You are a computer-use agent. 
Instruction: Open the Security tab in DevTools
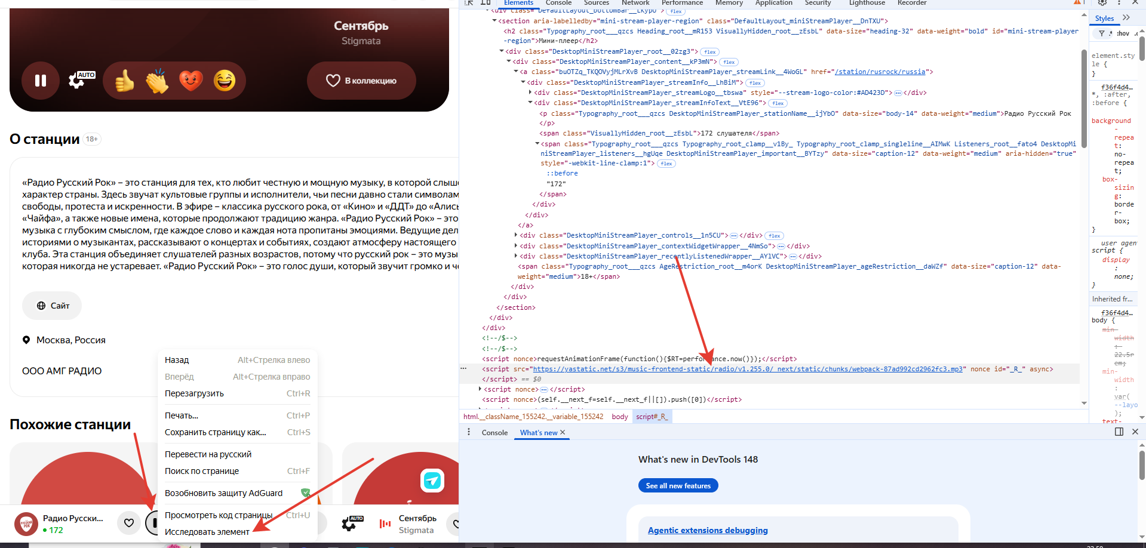[818, 3]
